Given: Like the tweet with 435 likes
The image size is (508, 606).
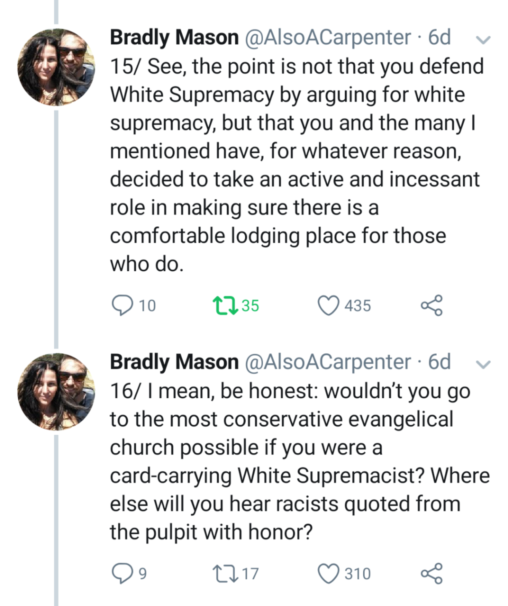Looking at the screenshot, I should tap(328, 306).
